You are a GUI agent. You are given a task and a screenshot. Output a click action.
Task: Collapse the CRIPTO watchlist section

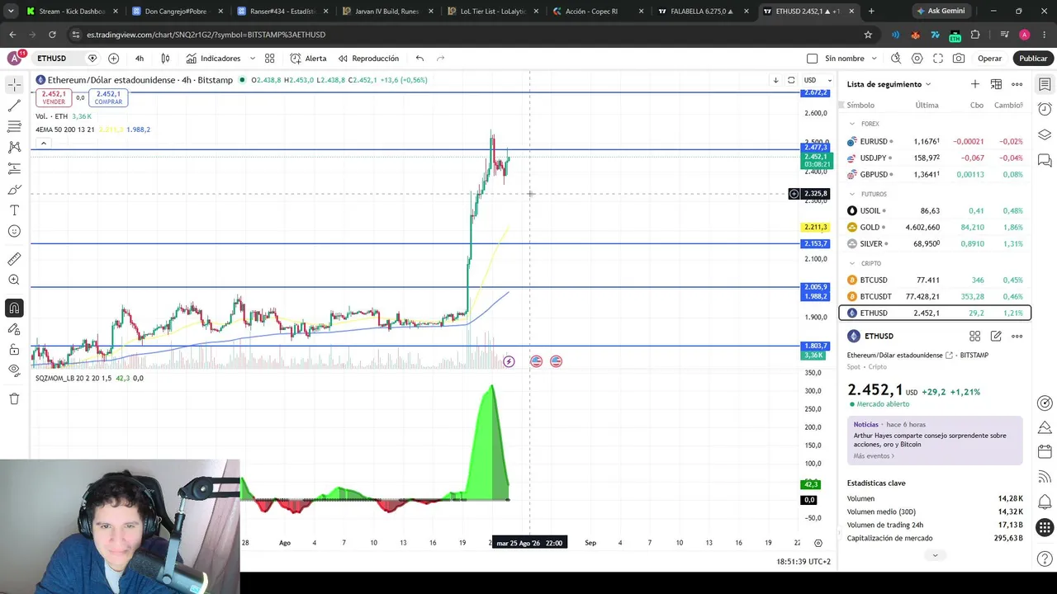852,263
